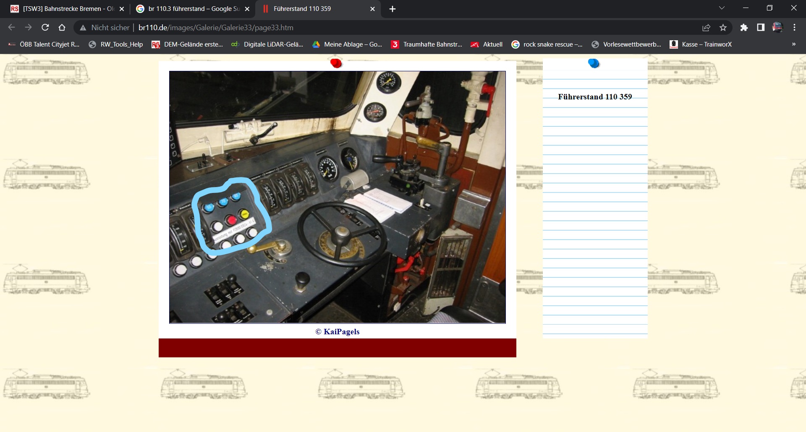Image resolution: width=806 pixels, height=432 pixels.
Task: Open the RW_Tools_Help bookmark
Action: pyautogui.click(x=116, y=44)
